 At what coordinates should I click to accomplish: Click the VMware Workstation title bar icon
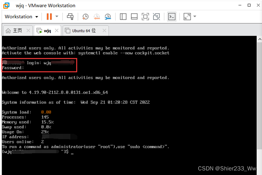[x=6, y=5]
